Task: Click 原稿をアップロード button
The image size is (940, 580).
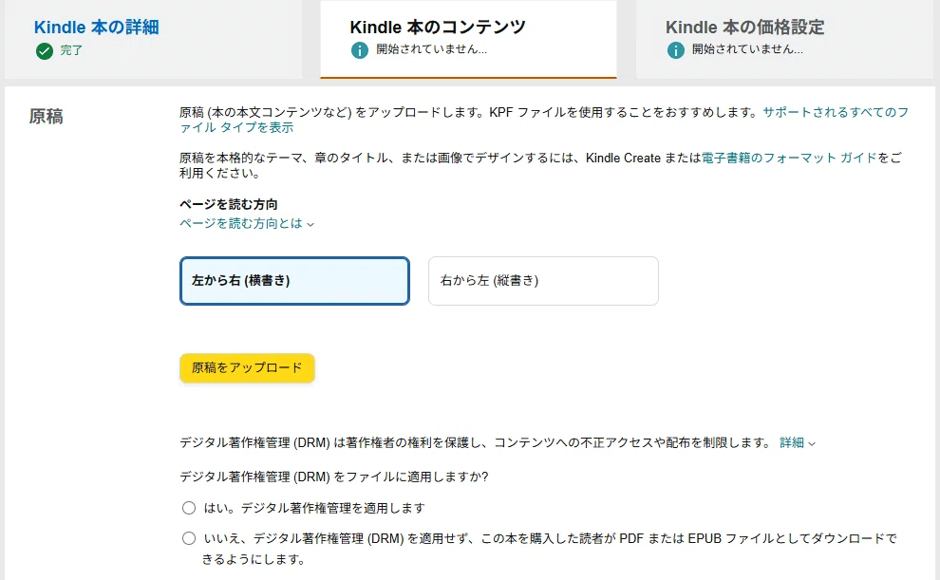Action: tap(247, 368)
